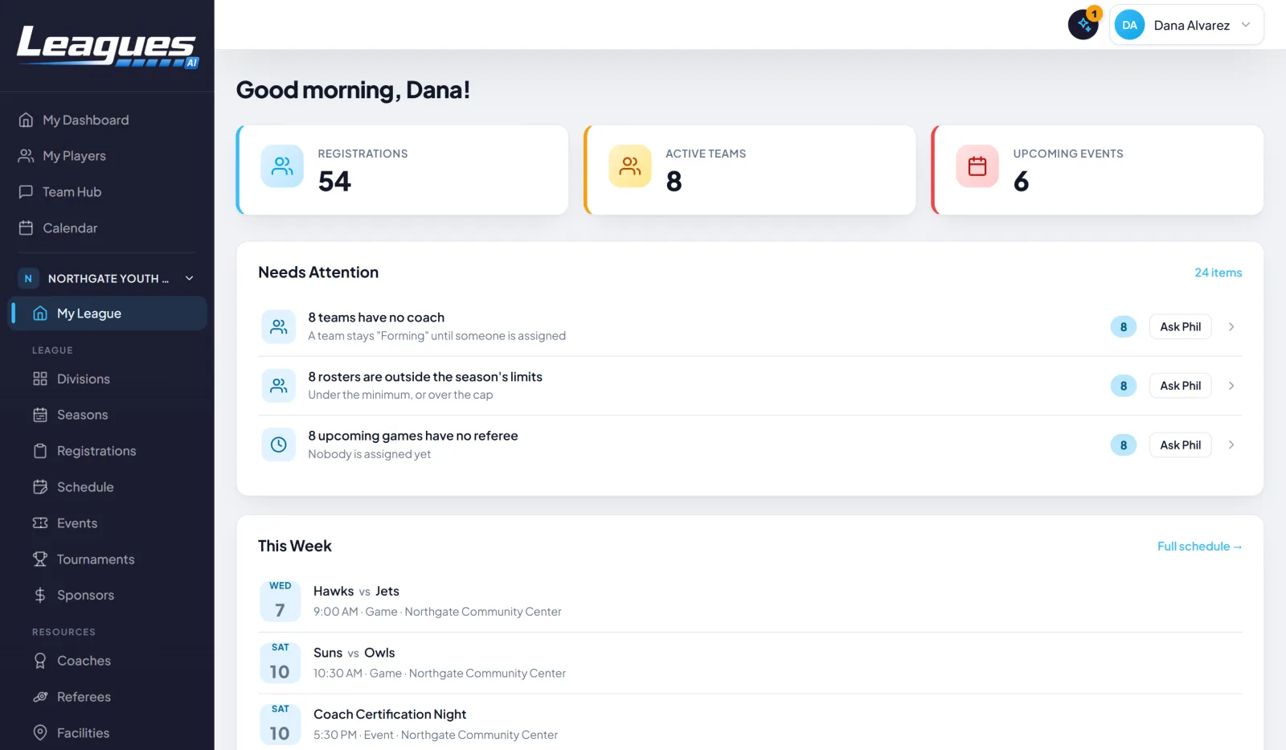Click the Divisions grid icon
1286x750 pixels.
click(x=40, y=379)
